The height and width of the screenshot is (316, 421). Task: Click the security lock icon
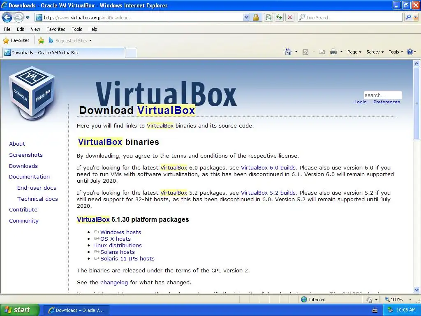(256, 18)
